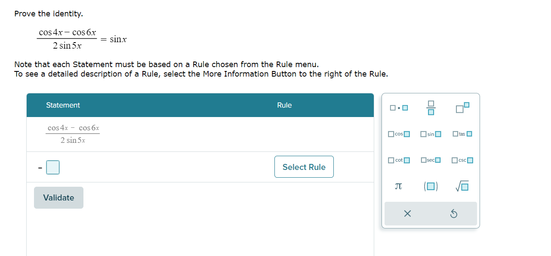Image resolution: width=551 pixels, height=256 pixels.
Task: Open the Select Rule menu
Action: point(304,167)
